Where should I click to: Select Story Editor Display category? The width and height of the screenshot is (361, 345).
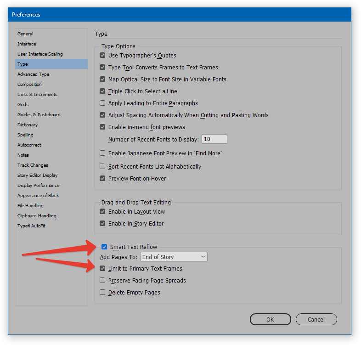pos(51,176)
